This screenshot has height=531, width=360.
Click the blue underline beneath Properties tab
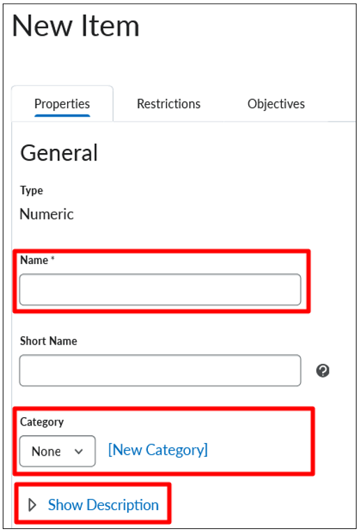62,115
